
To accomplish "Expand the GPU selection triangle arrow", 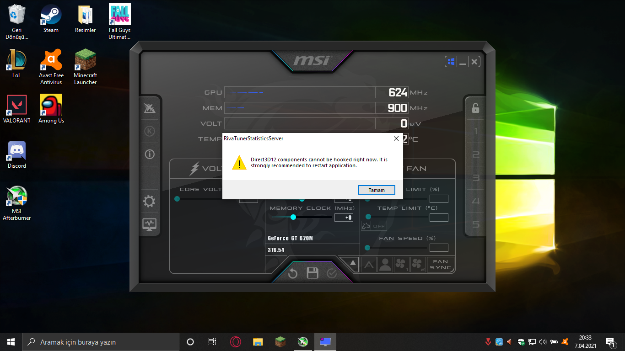I will pos(353,263).
